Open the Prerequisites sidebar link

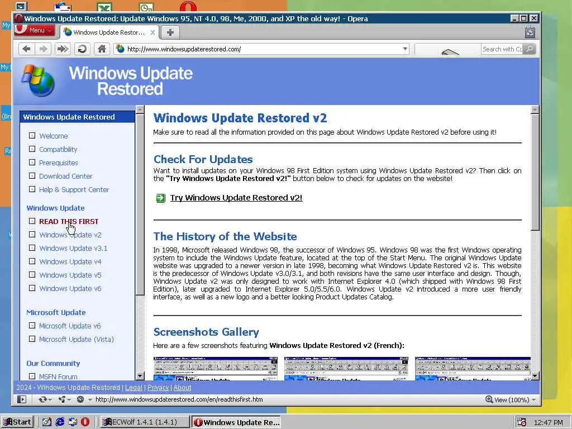[58, 163]
